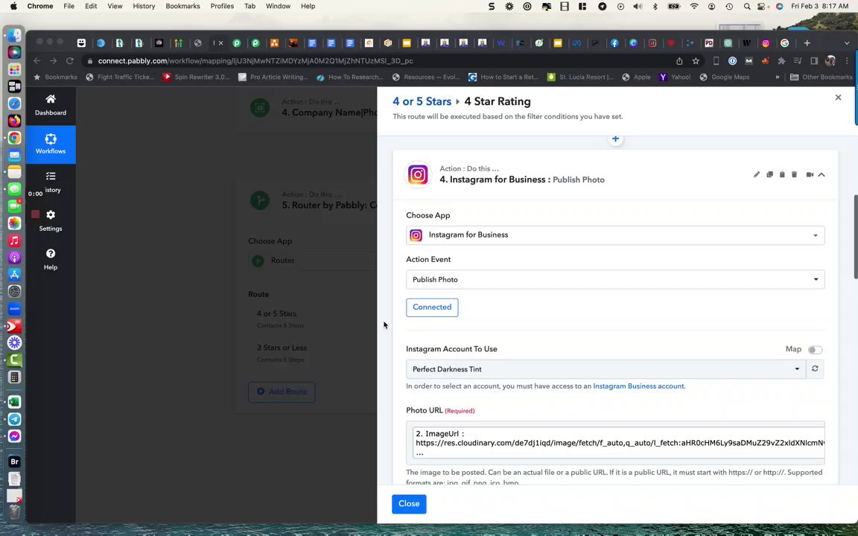Reload the page in Chrome
This screenshot has height=536, width=858.
pyautogui.click(x=69, y=61)
